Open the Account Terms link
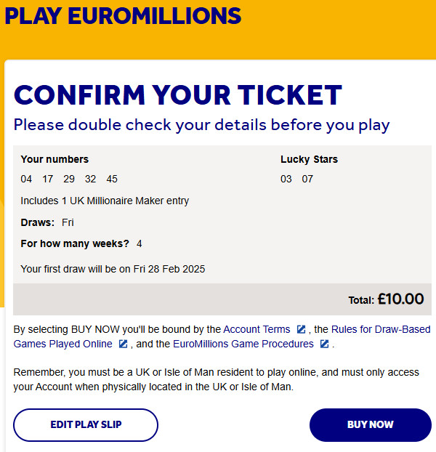 tap(257, 329)
